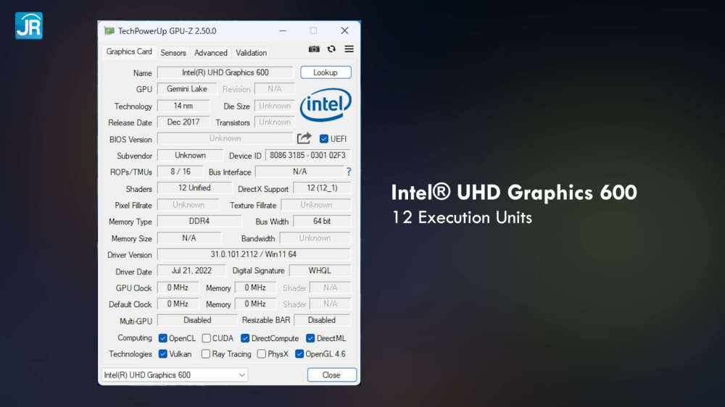The width and height of the screenshot is (725, 407).
Task: Click the Multi-GPU field showing Disabled
Action: [197, 320]
